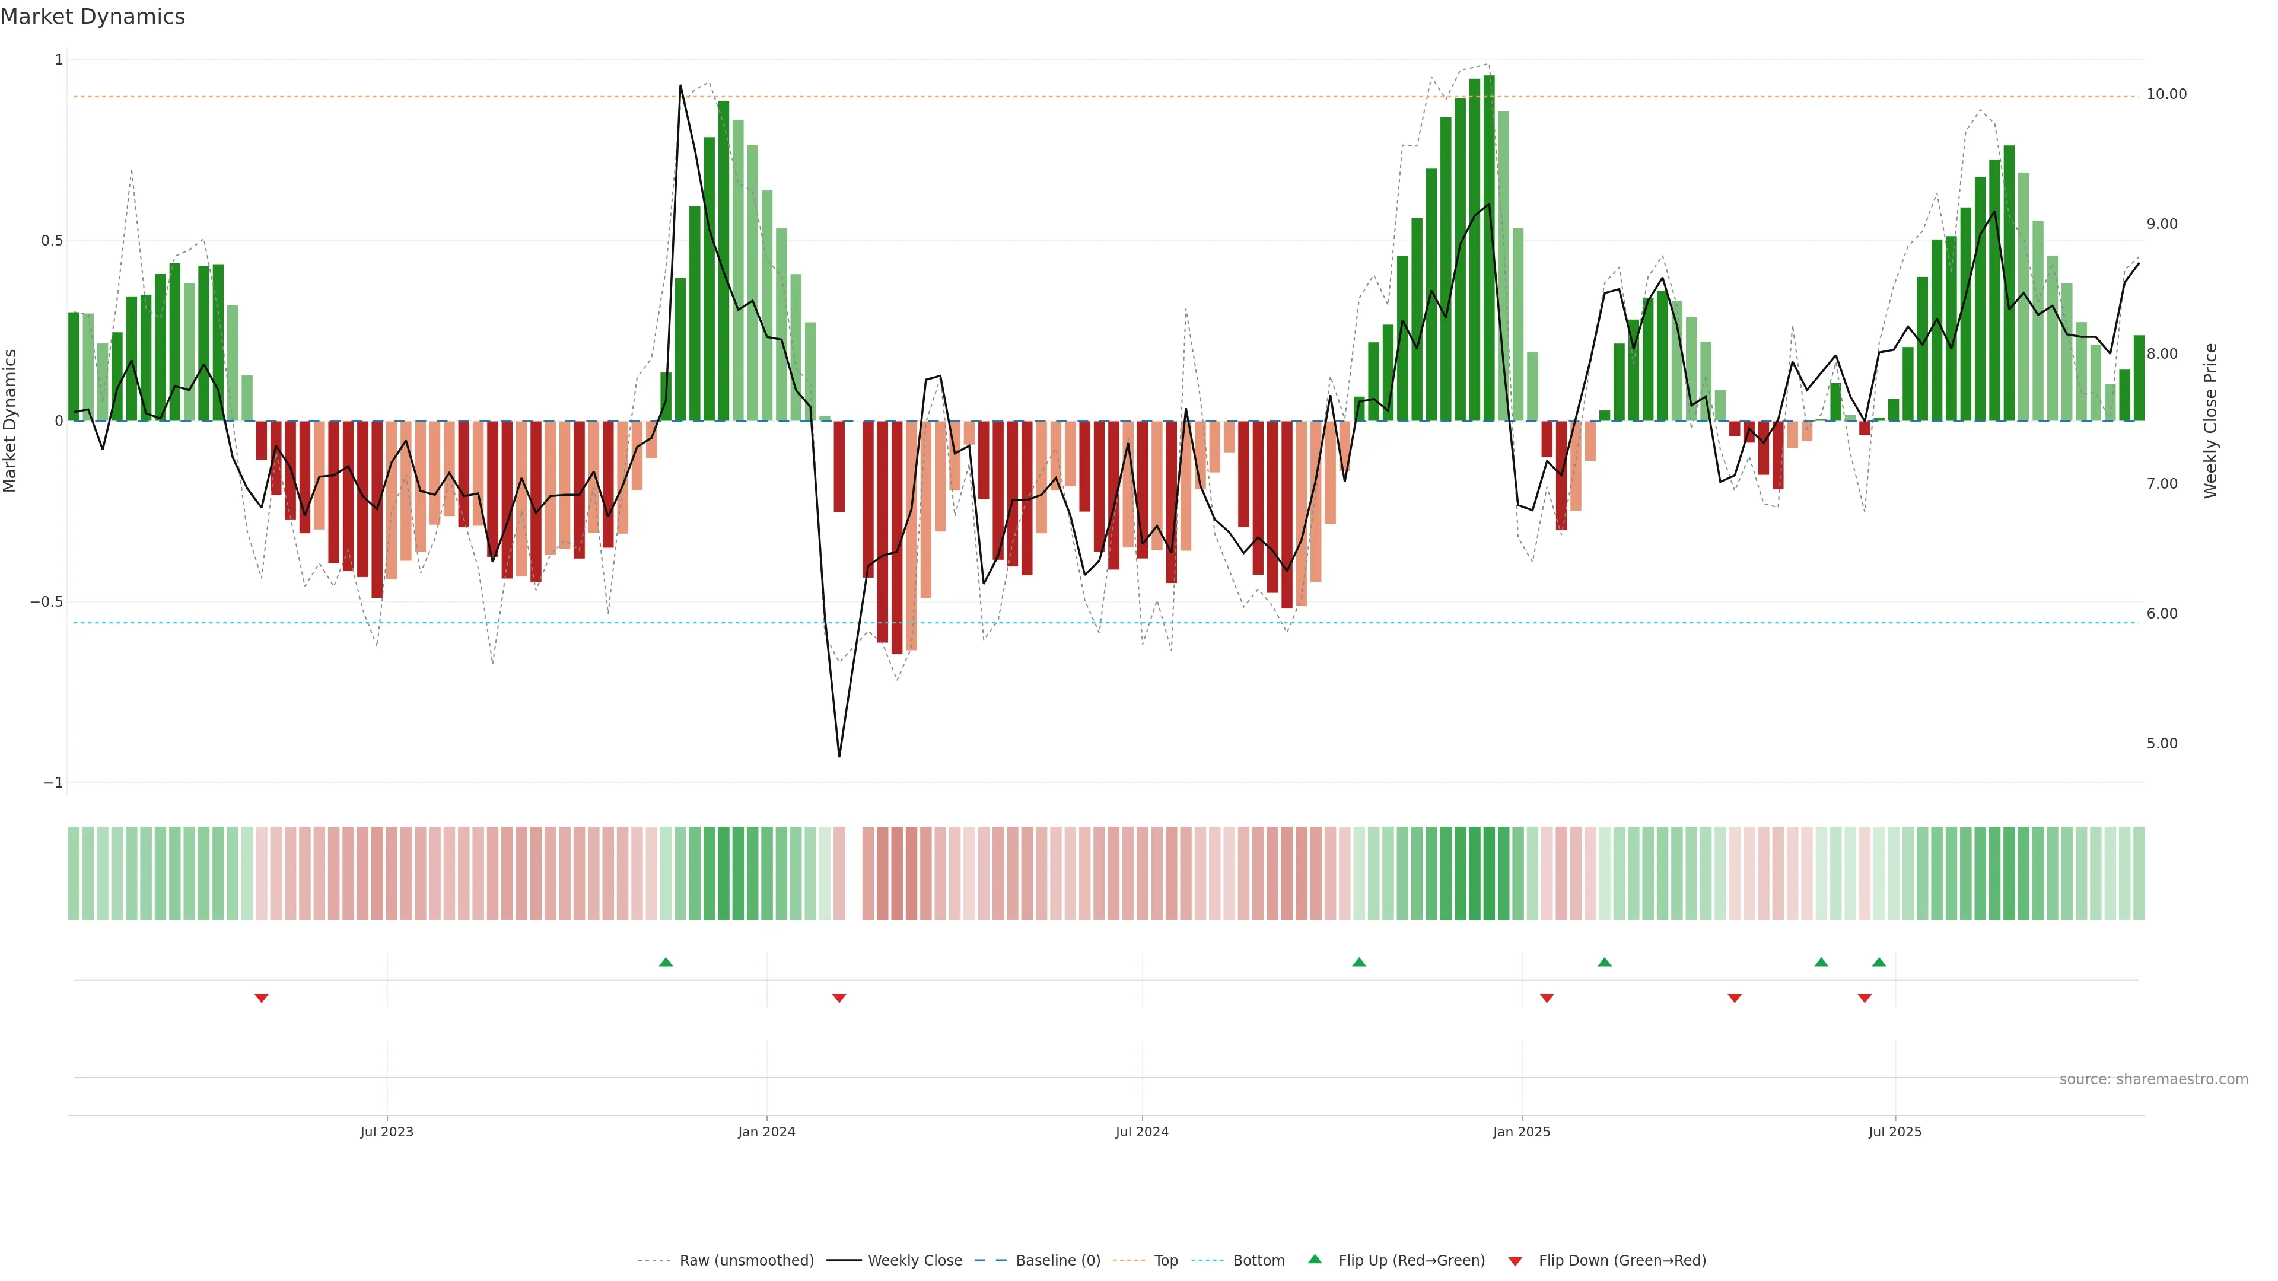2278x1281 pixels.
Task: Click the Flip Down triangle after Jan 2024
Action: [839, 998]
